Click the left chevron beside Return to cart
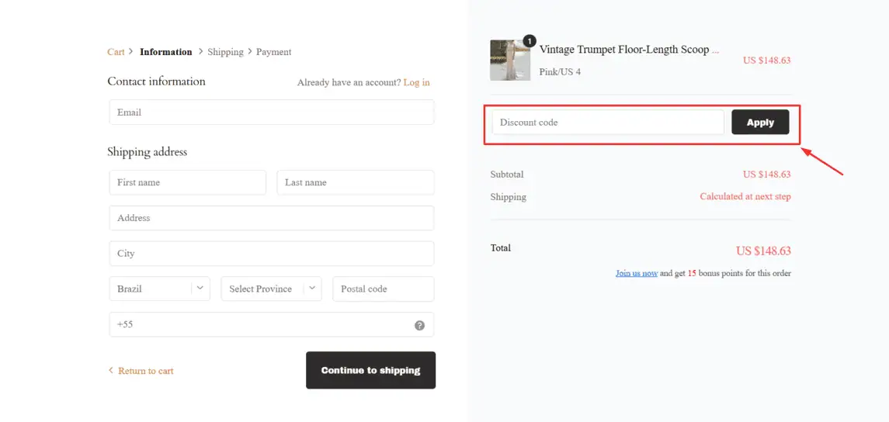The height and width of the screenshot is (422, 889). tap(110, 371)
